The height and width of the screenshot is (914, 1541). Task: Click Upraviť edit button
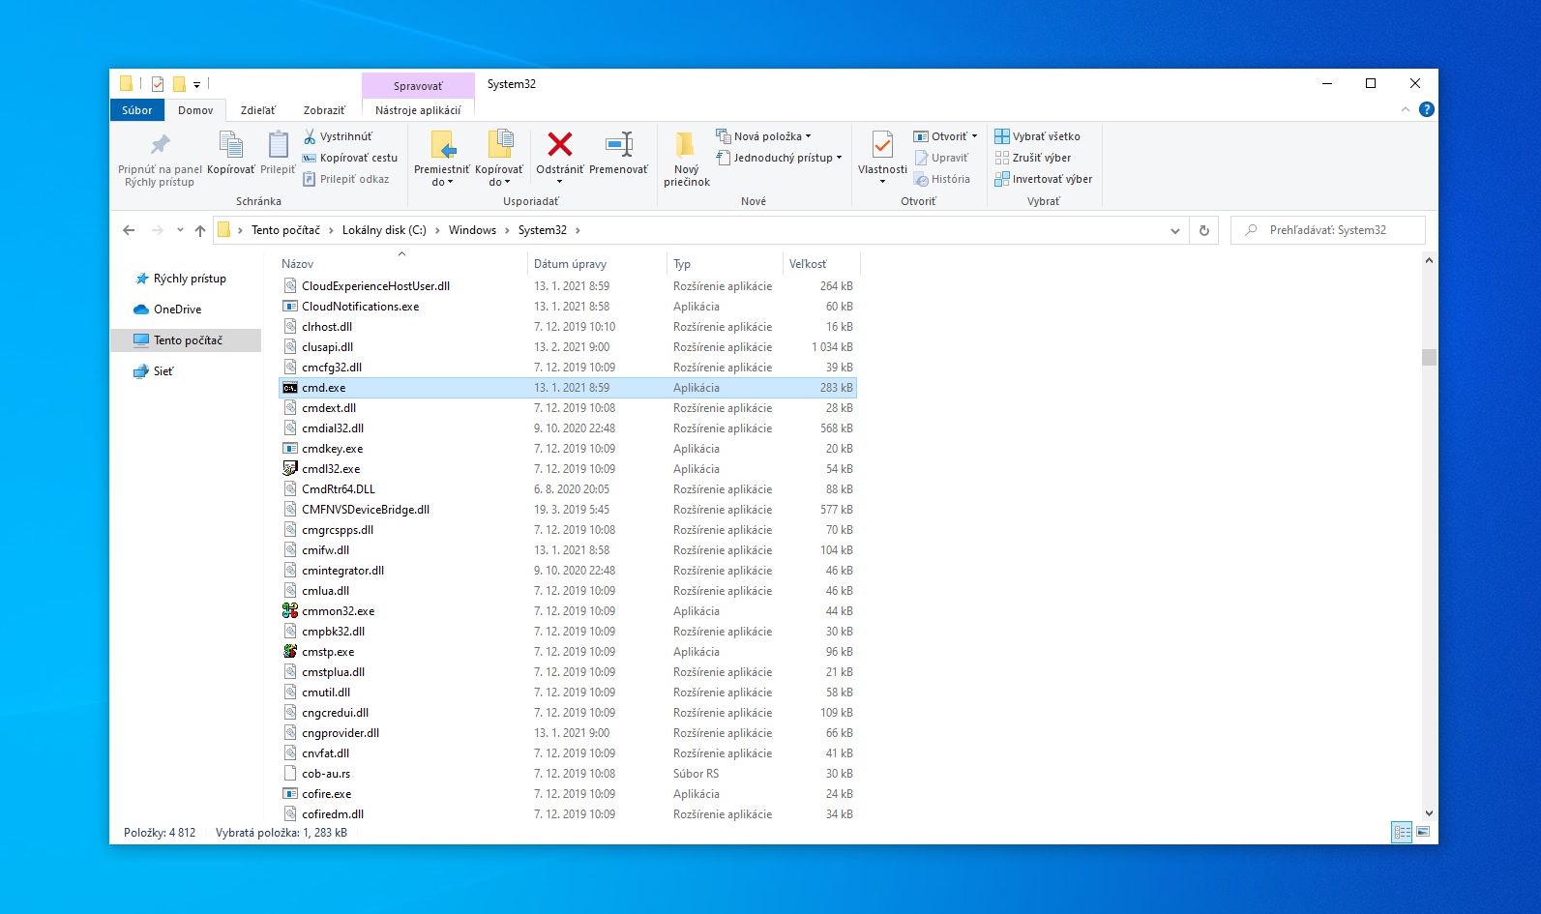click(x=941, y=158)
